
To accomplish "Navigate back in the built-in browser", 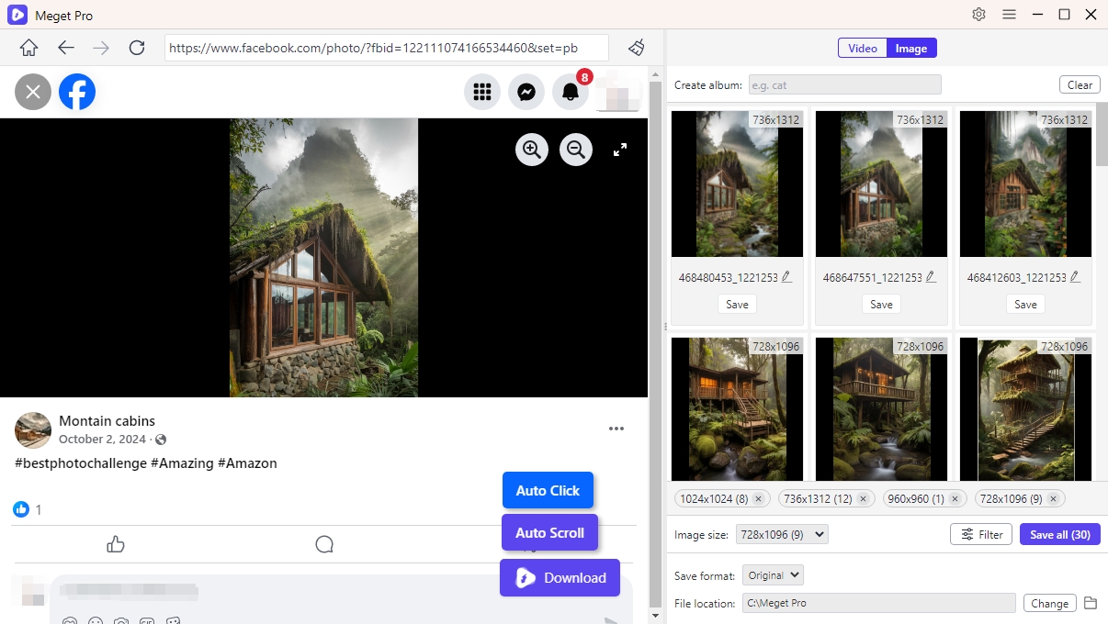I will (x=65, y=48).
